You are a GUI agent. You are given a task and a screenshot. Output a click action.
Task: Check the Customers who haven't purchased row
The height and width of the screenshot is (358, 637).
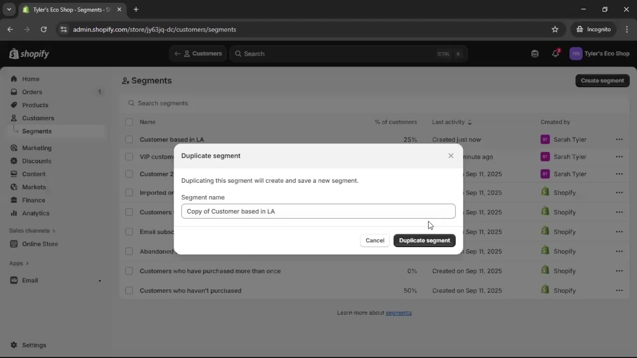pos(129,290)
